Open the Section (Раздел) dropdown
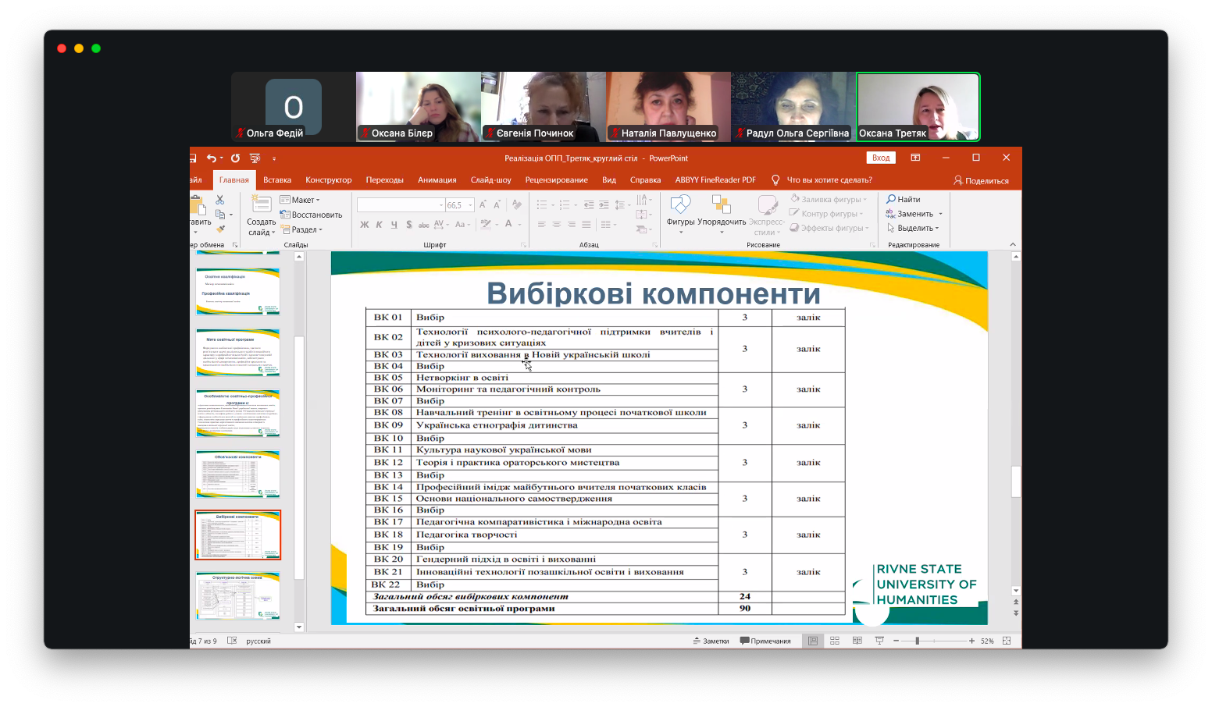The image size is (1212, 707). coord(302,229)
